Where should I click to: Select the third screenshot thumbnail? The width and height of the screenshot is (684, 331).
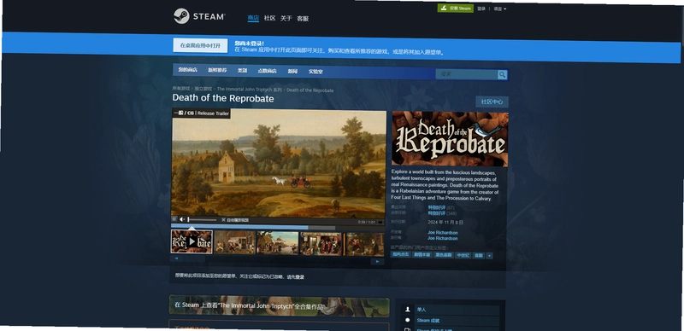tap(277, 243)
